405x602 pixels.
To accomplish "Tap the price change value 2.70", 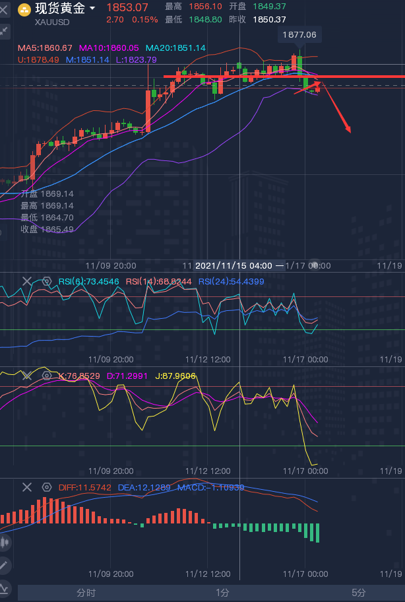I will 115,20.
